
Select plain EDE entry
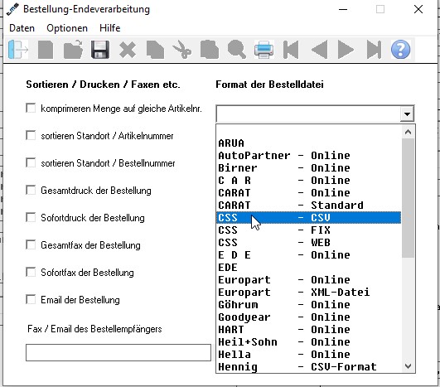pos(309,268)
